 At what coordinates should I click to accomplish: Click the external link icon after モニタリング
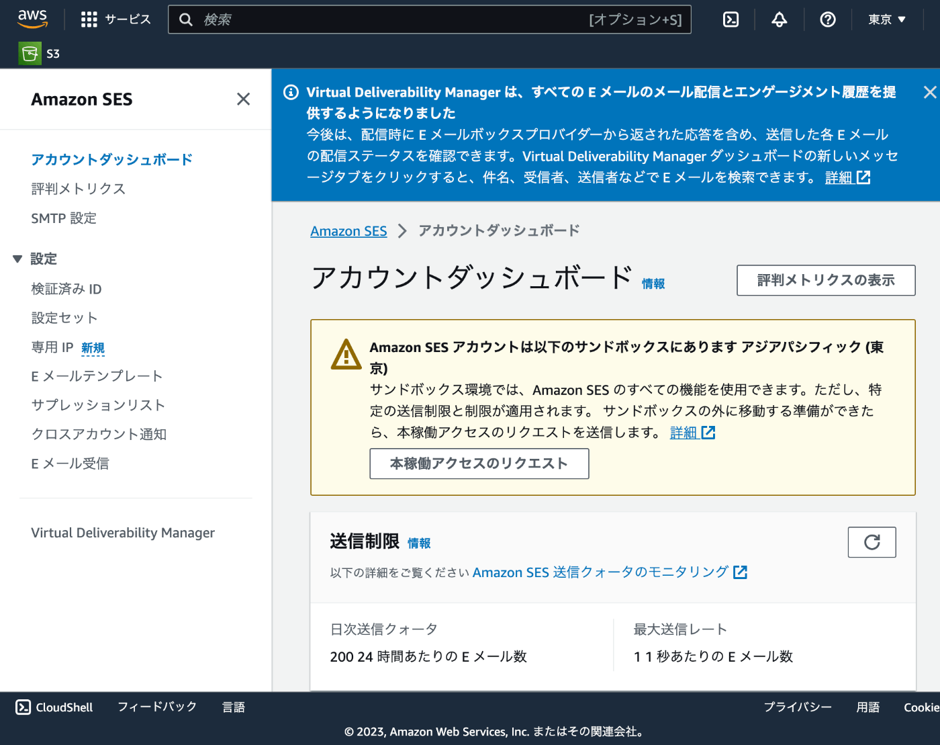[x=740, y=572]
